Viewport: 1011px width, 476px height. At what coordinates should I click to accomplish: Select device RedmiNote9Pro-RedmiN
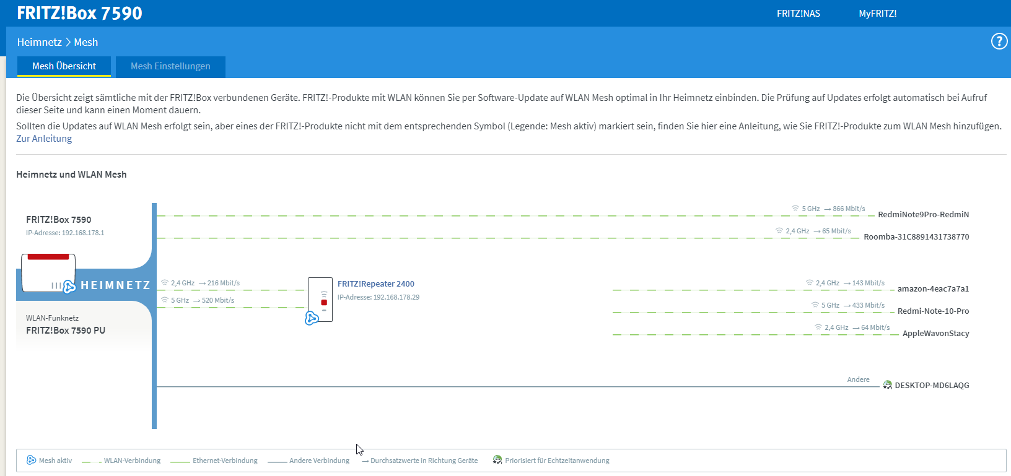coord(923,215)
